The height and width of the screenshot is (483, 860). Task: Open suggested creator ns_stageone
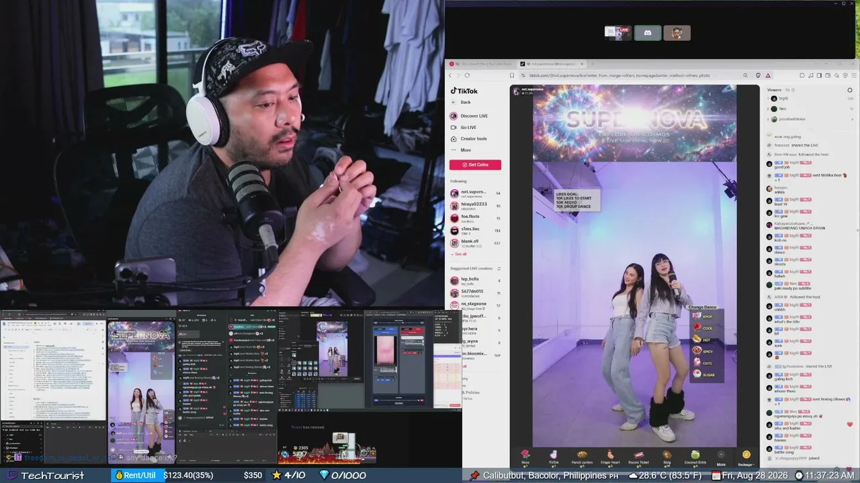(475, 305)
